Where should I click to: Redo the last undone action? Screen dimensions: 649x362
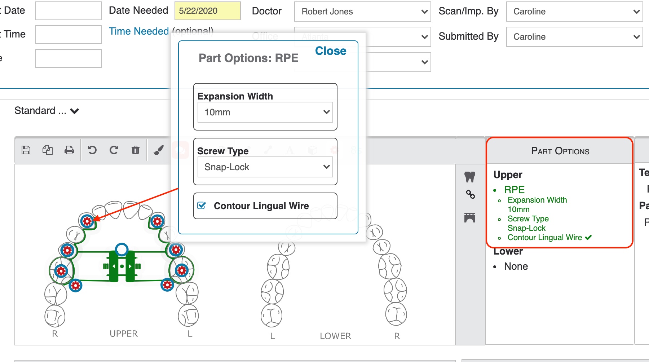(114, 150)
